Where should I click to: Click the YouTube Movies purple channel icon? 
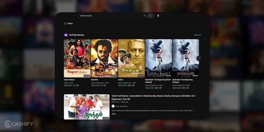point(66,35)
